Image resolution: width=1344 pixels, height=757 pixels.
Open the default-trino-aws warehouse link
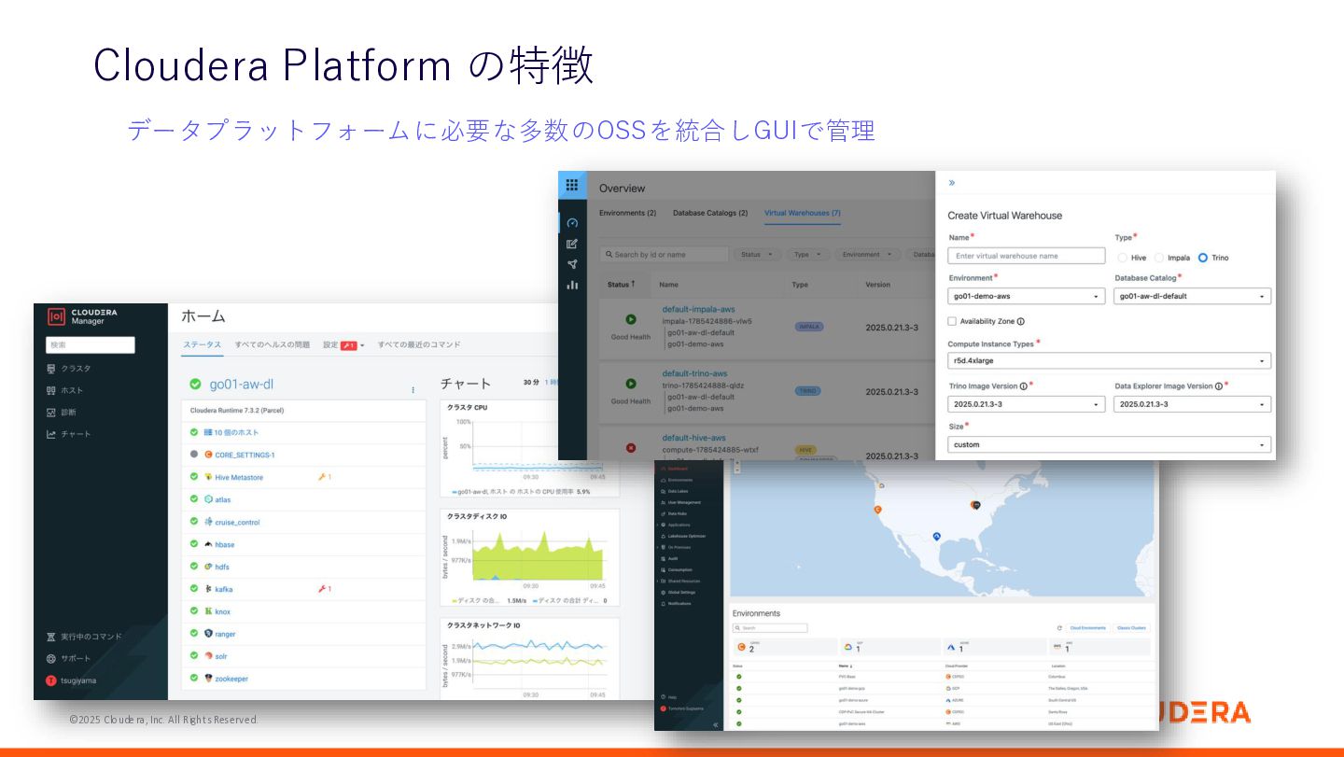694,373
